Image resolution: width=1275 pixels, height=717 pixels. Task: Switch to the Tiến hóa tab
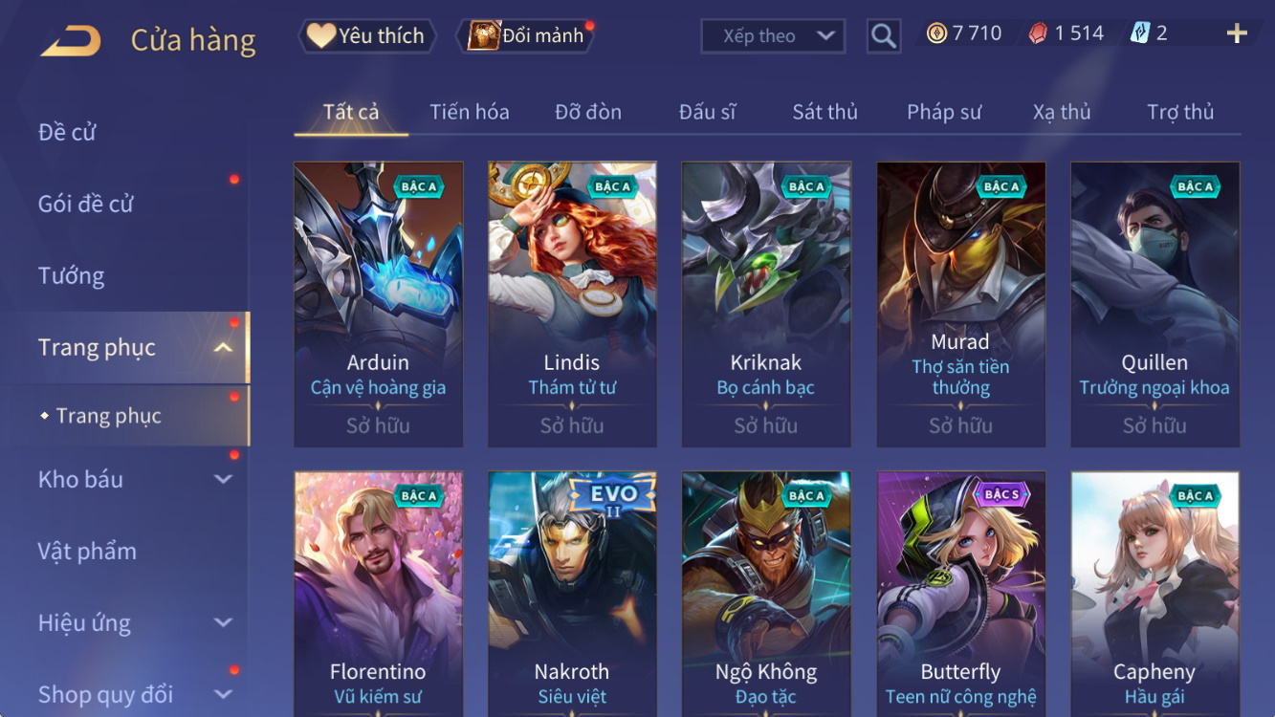pos(470,112)
